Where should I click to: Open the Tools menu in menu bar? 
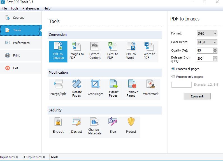click(x=15, y=8)
